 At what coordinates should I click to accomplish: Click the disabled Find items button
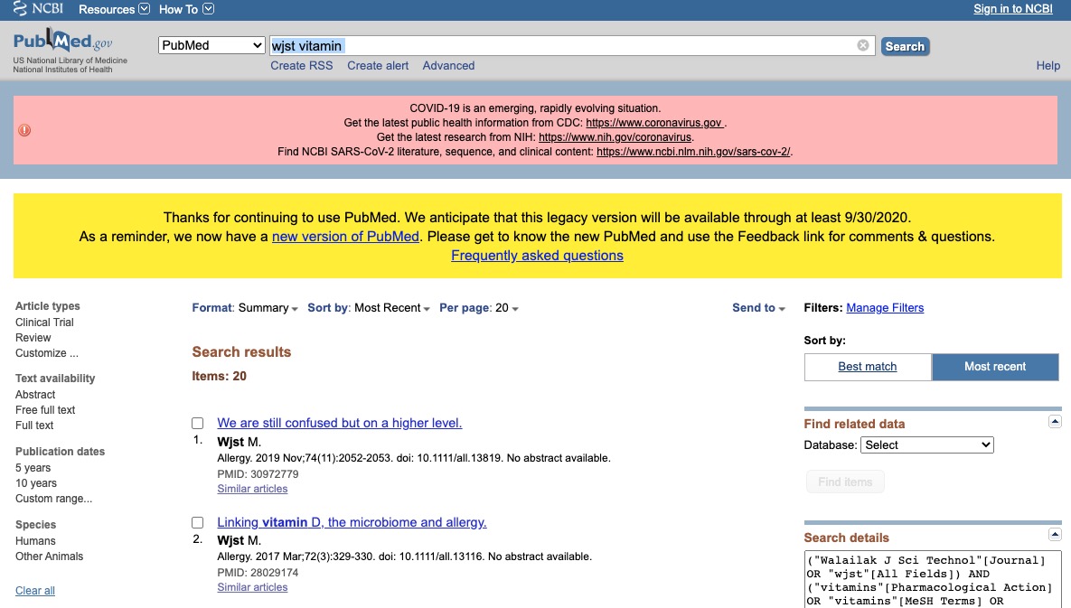[845, 482]
